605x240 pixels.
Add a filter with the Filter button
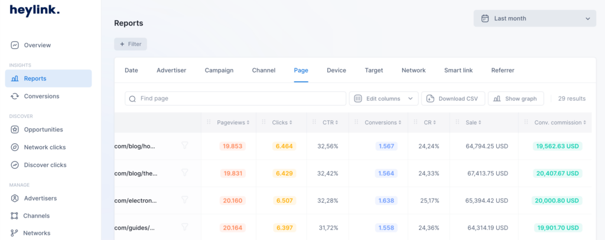coord(131,44)
